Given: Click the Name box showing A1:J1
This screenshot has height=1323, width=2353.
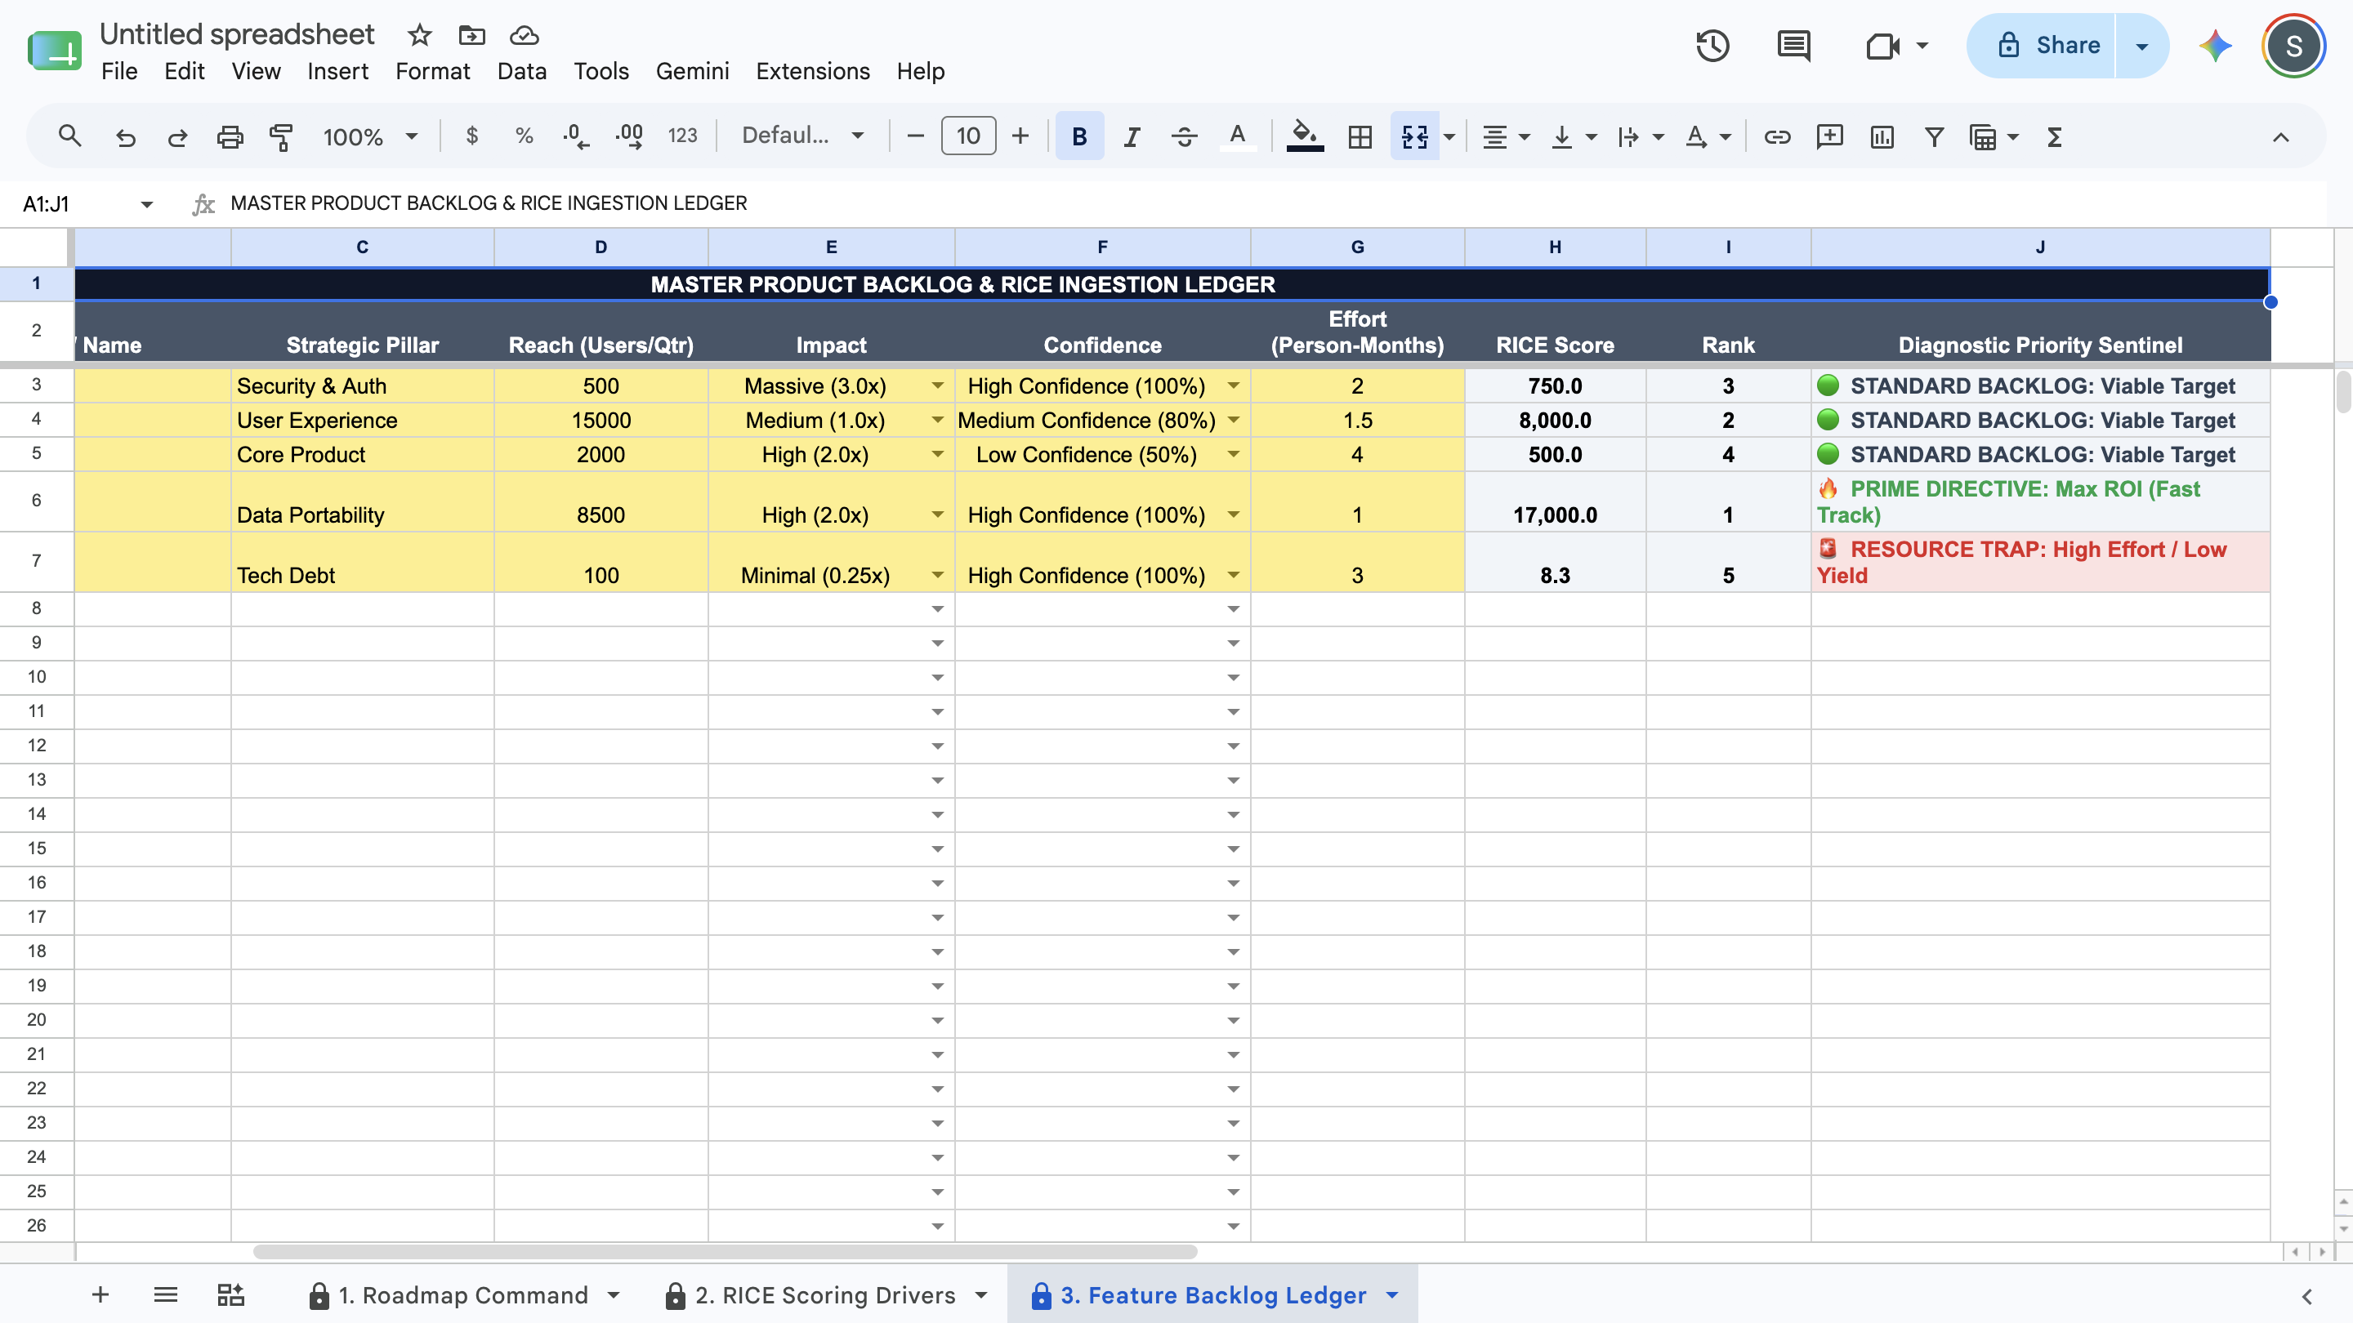Looking at the screenshot, I should click(86, 203).
